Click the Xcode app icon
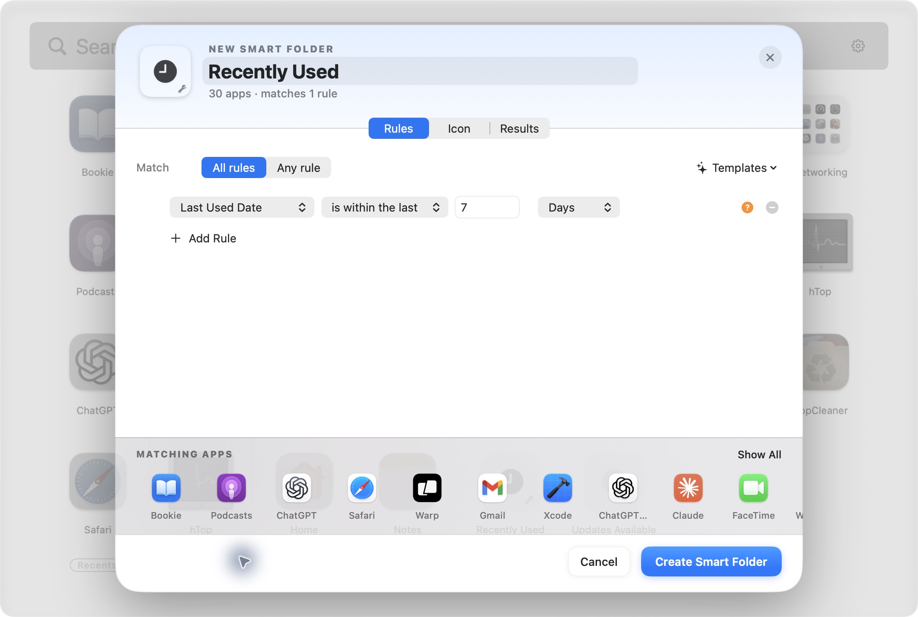The width and height of the screenshot is (918, 617). 558,488
